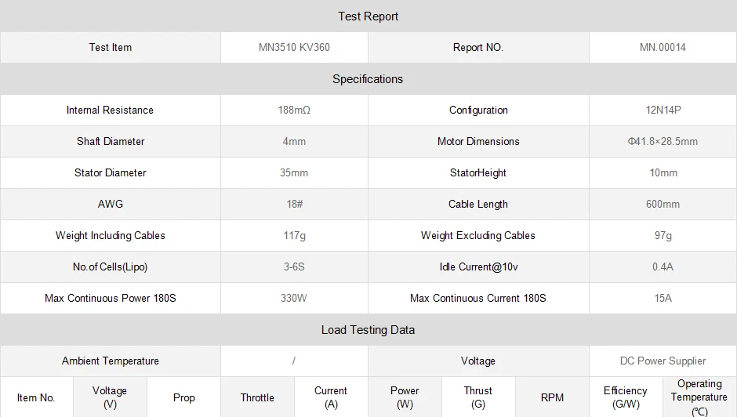
Task: Click the Idle Current@10v label
Action: coord(478,267)
